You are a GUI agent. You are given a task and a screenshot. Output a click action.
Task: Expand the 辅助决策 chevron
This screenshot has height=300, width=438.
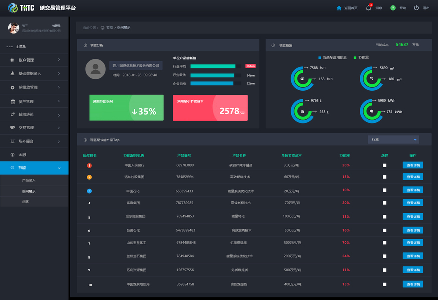click(59, 115)
